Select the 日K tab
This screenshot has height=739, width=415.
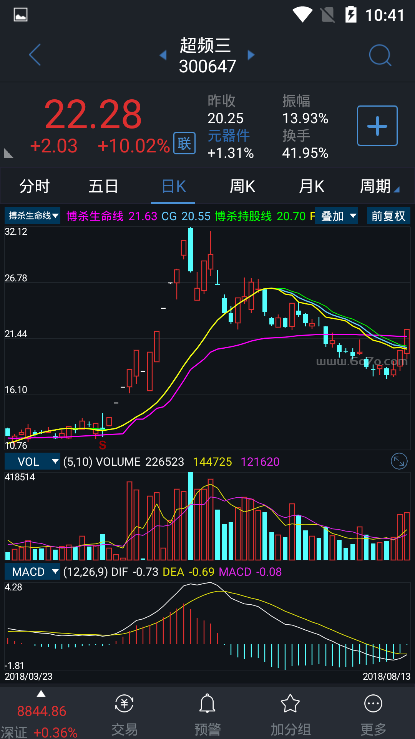(173, 186)
